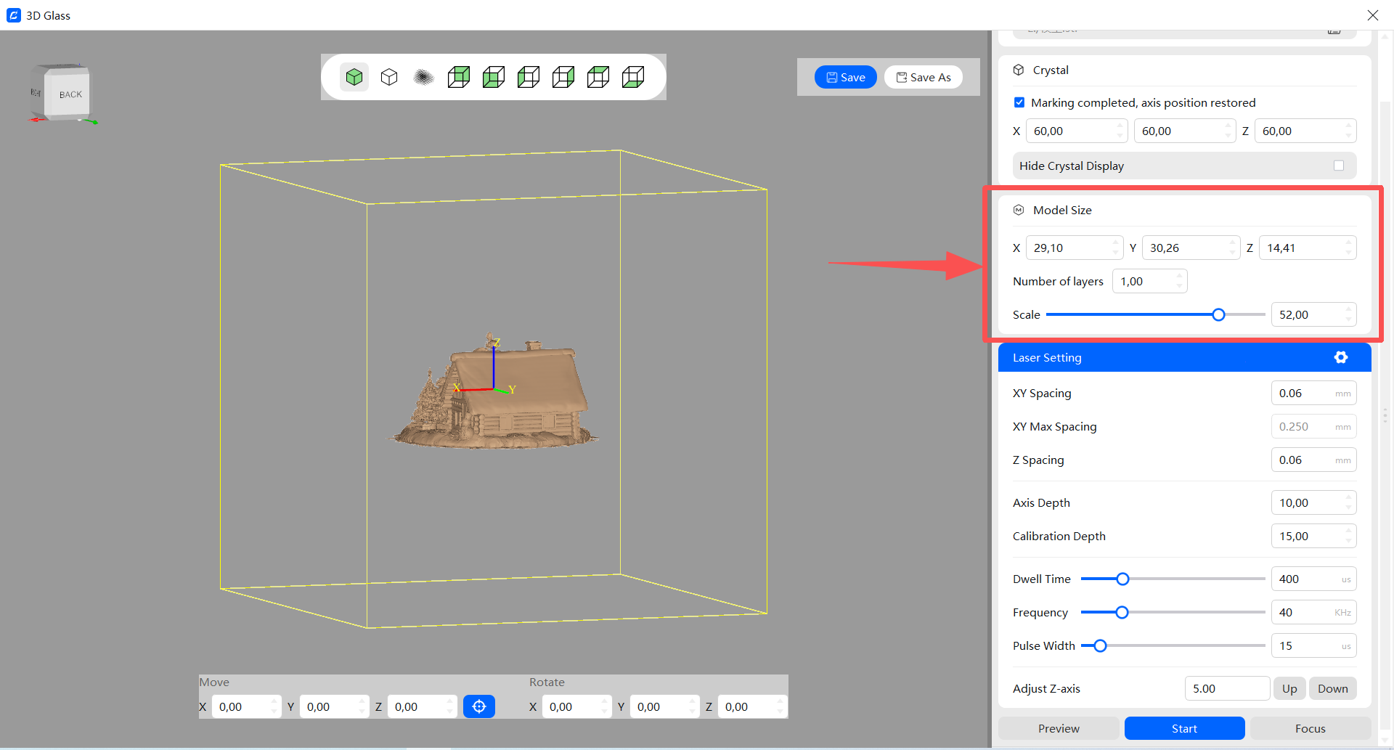The width and height of the screenshot is (1394, 750).
Task: Select the view cube with bottom face highlighted
Action: [633, 77]
